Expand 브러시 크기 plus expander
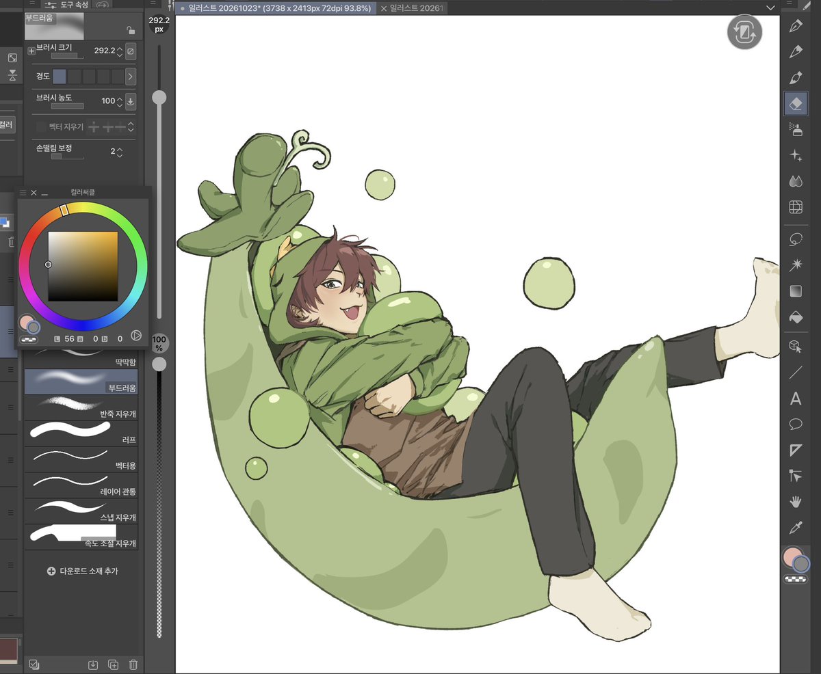Screen dimensions: 821x674 tap(31, 51)
